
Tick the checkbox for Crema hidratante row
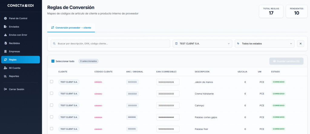point(51,93)
